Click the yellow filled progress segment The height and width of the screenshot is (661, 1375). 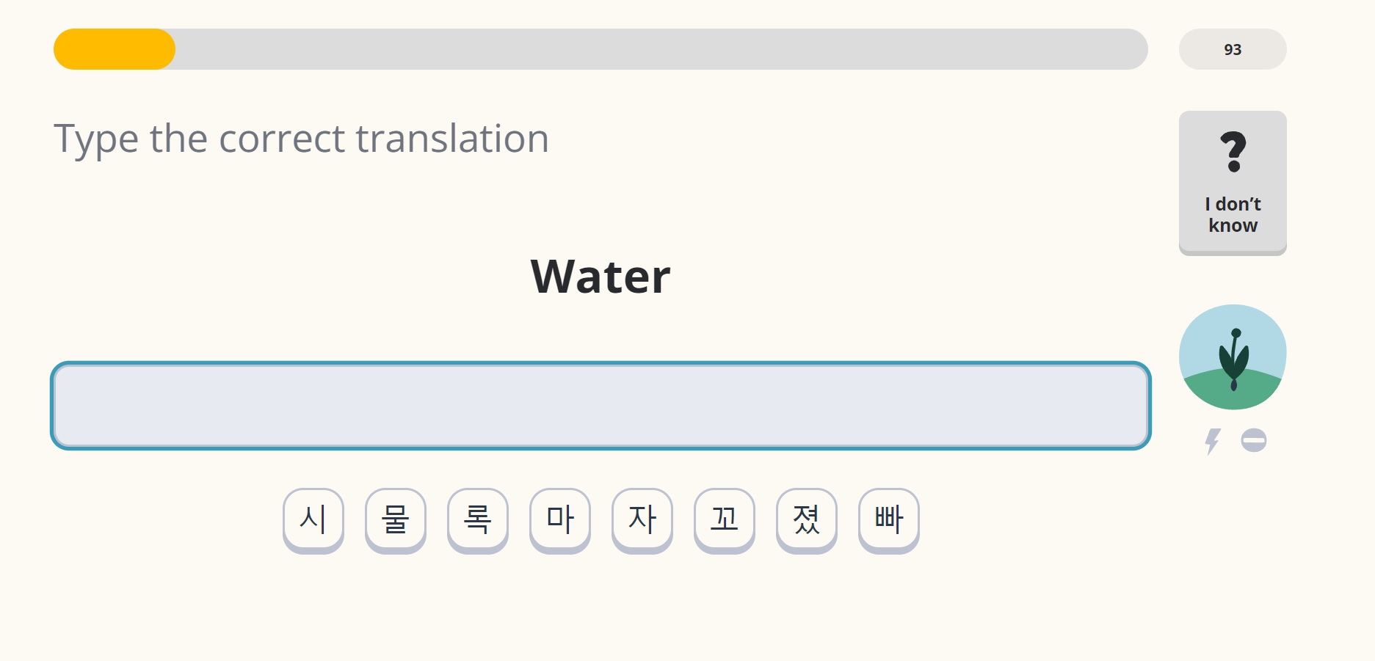(115, 49)
